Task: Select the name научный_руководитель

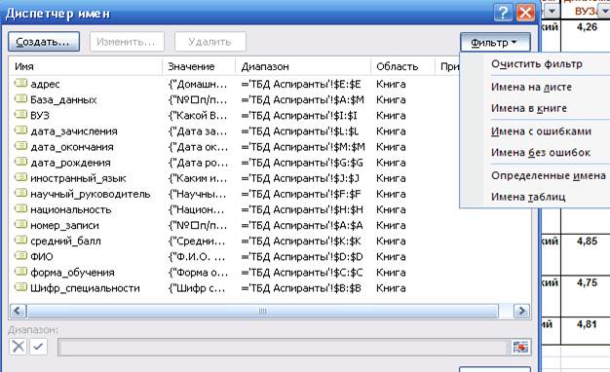Action: pos(91,194)
